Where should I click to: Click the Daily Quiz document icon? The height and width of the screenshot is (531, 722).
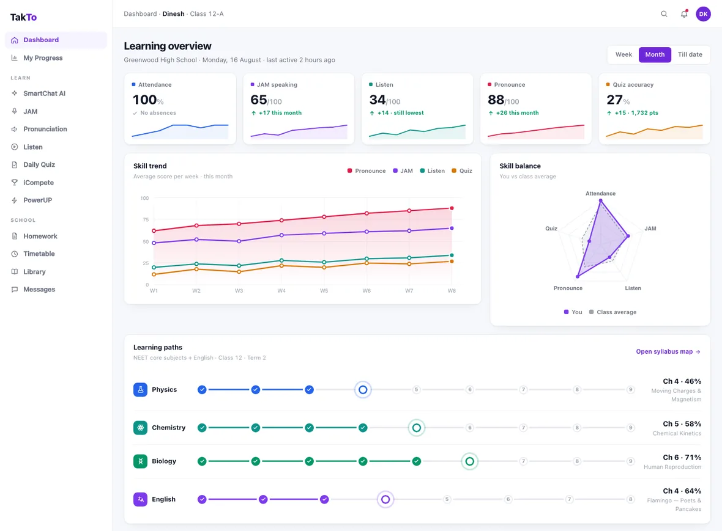tap(15, 164)
